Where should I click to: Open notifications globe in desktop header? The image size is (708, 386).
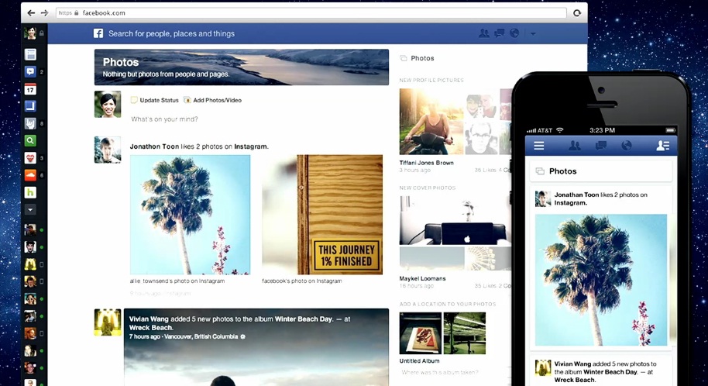(514, 33)
